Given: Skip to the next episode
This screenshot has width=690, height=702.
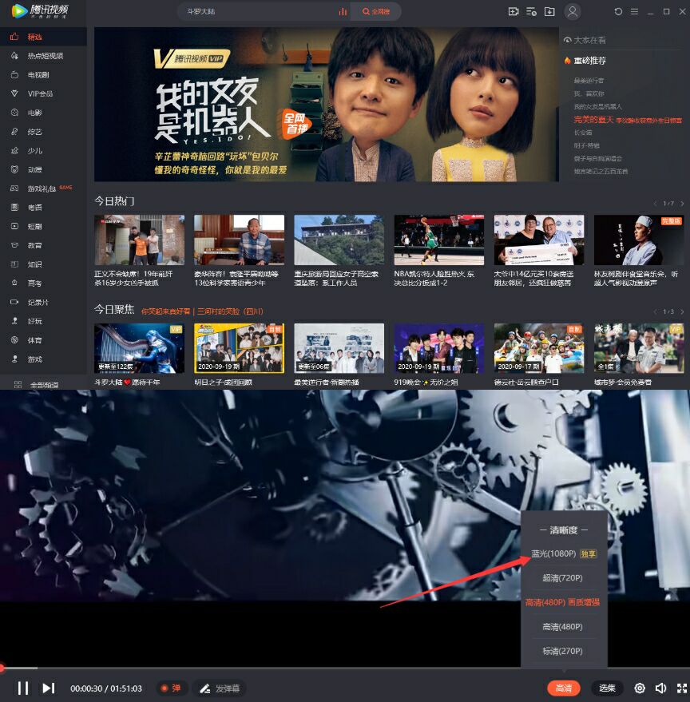Looking at the screenshot, I should [49, 688].
